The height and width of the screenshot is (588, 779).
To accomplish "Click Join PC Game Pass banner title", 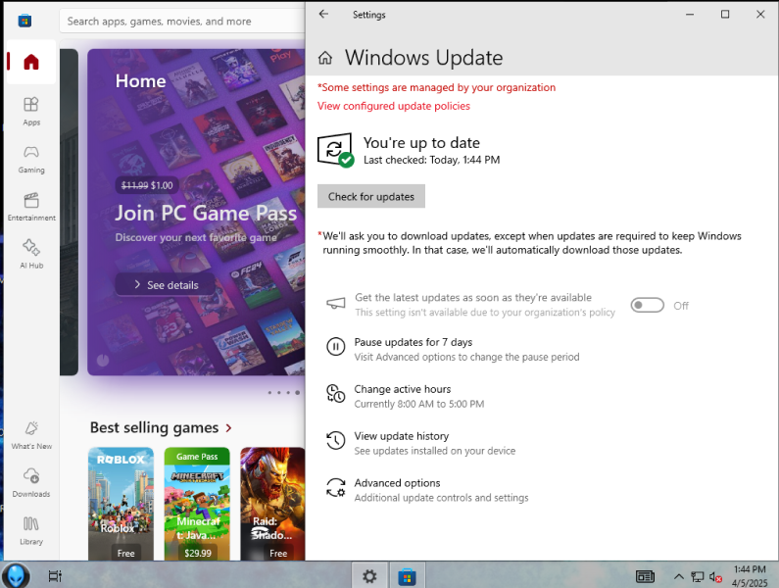I will (206, 214).
